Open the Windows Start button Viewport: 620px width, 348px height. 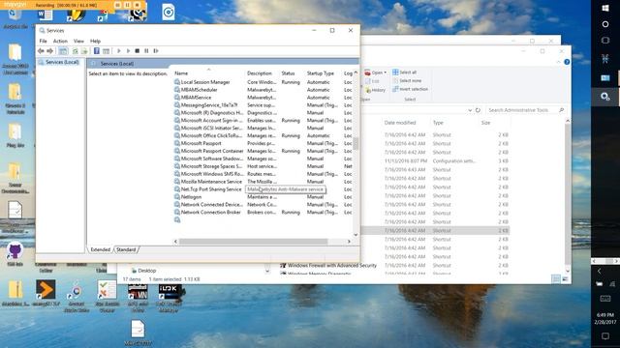click(x=605, y=8)
